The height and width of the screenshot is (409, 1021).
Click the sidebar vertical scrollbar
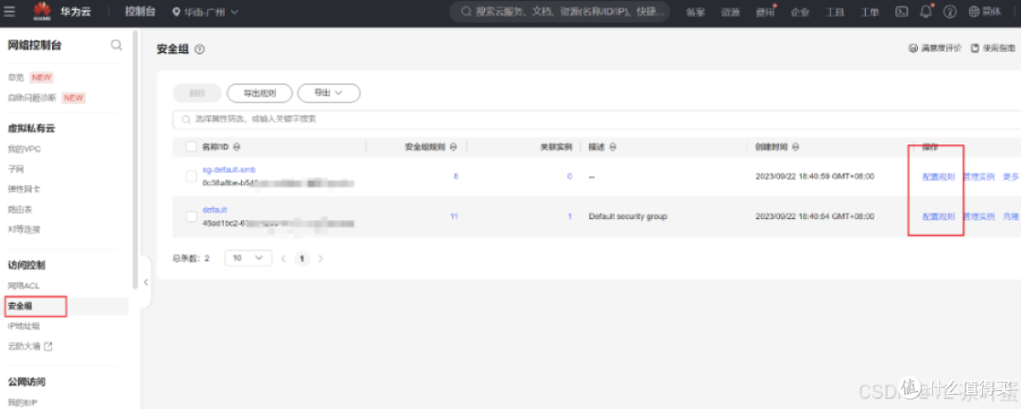click(x=135, y=160)
